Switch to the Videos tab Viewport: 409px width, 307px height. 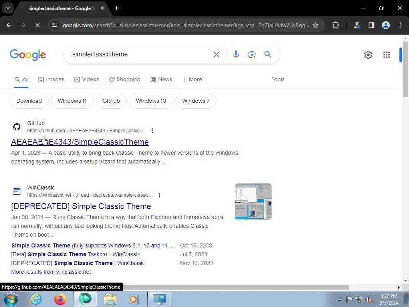pyautogui.click(x=87, y=80)
